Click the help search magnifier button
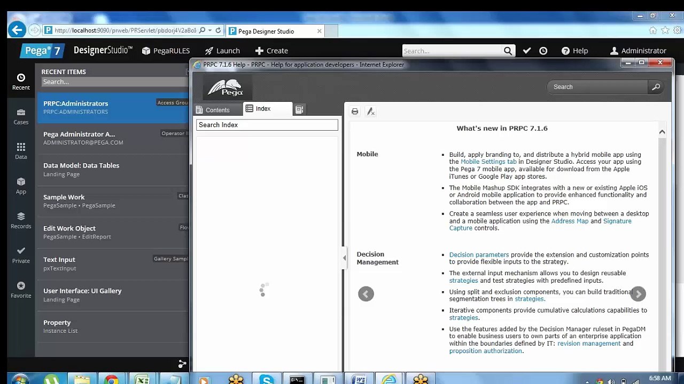The width and height of the screenshot is (684, 384). pos(656,87)
